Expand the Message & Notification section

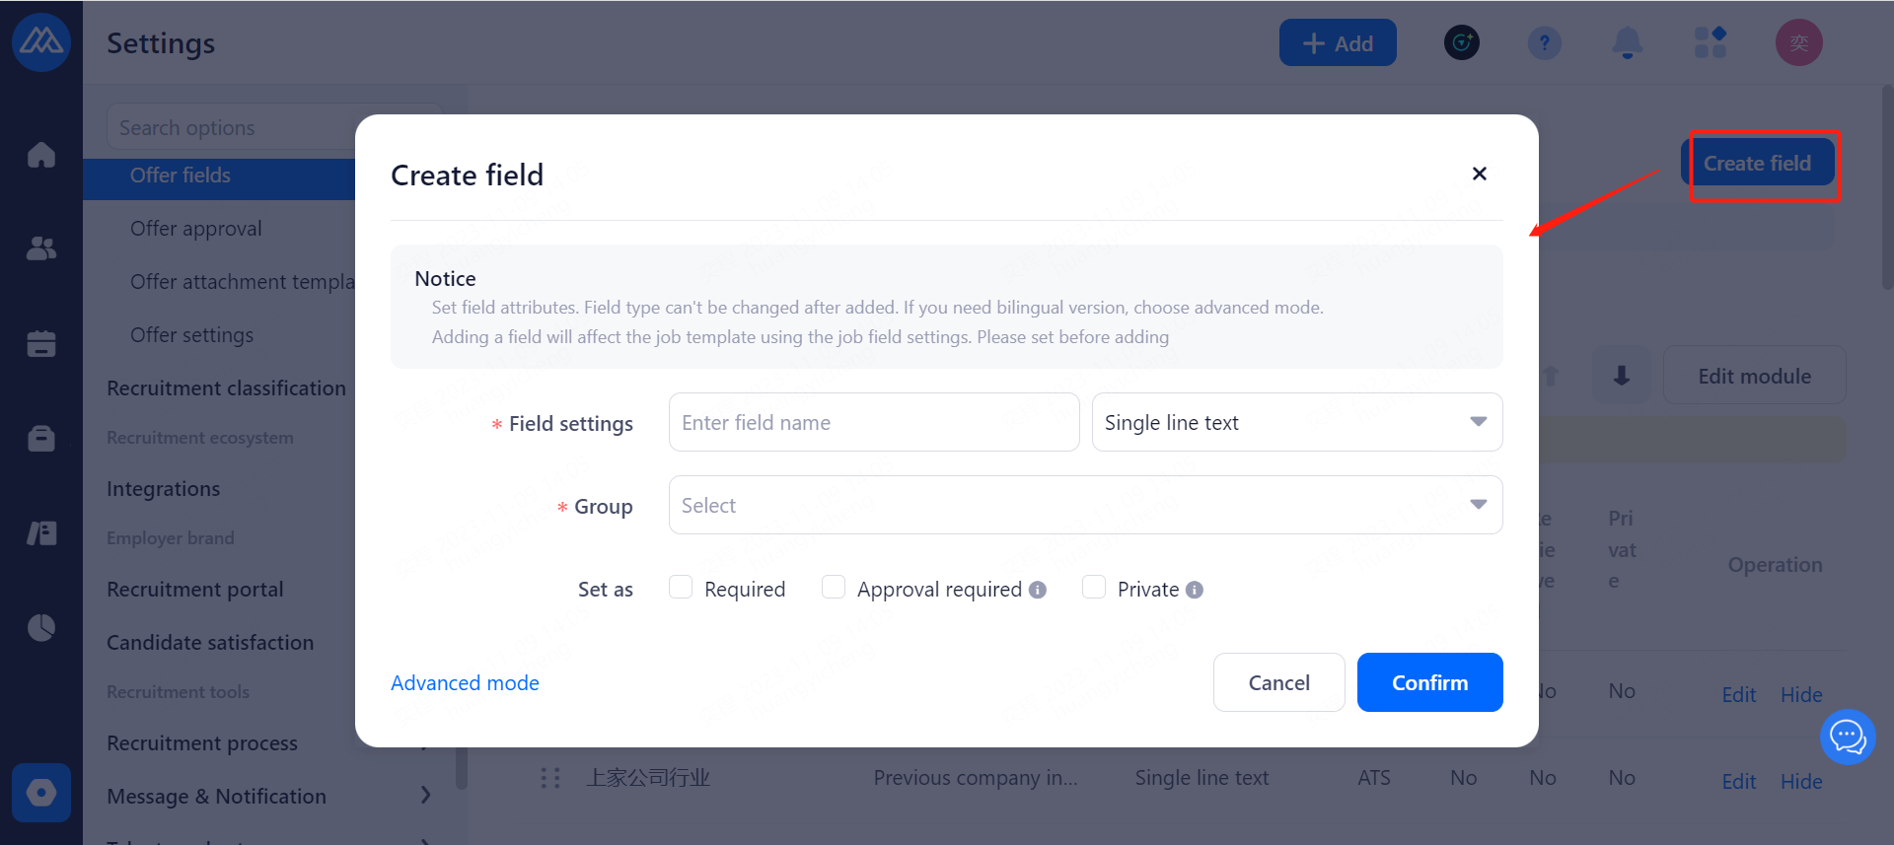[x=425, y=795]
